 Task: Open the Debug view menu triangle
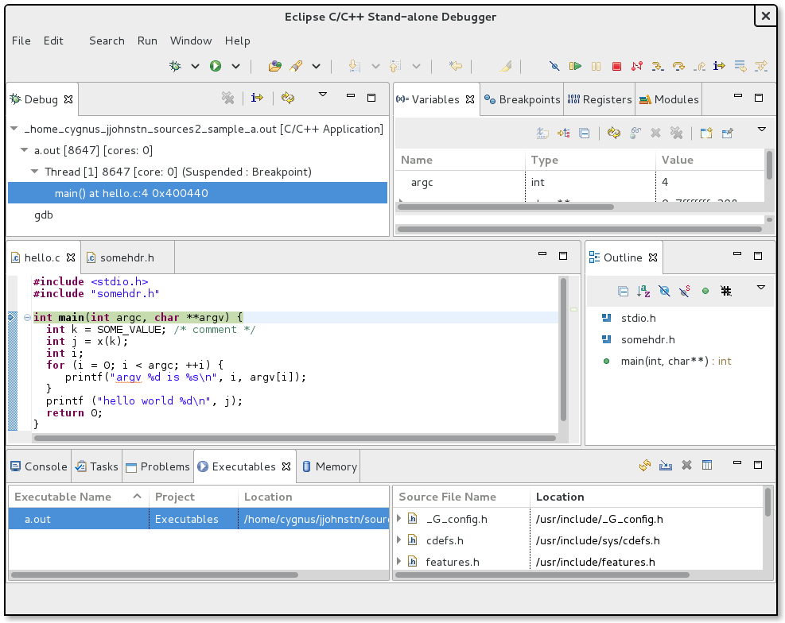(x=323, y=95)
